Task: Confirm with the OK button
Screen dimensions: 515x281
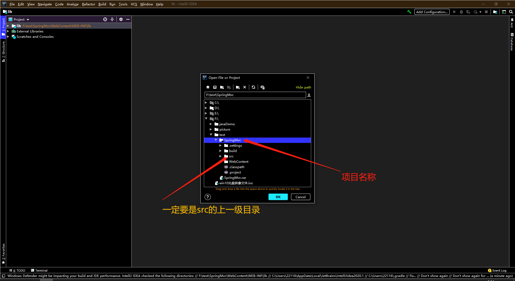Action: pyautogui.click(x=278, y=197)
